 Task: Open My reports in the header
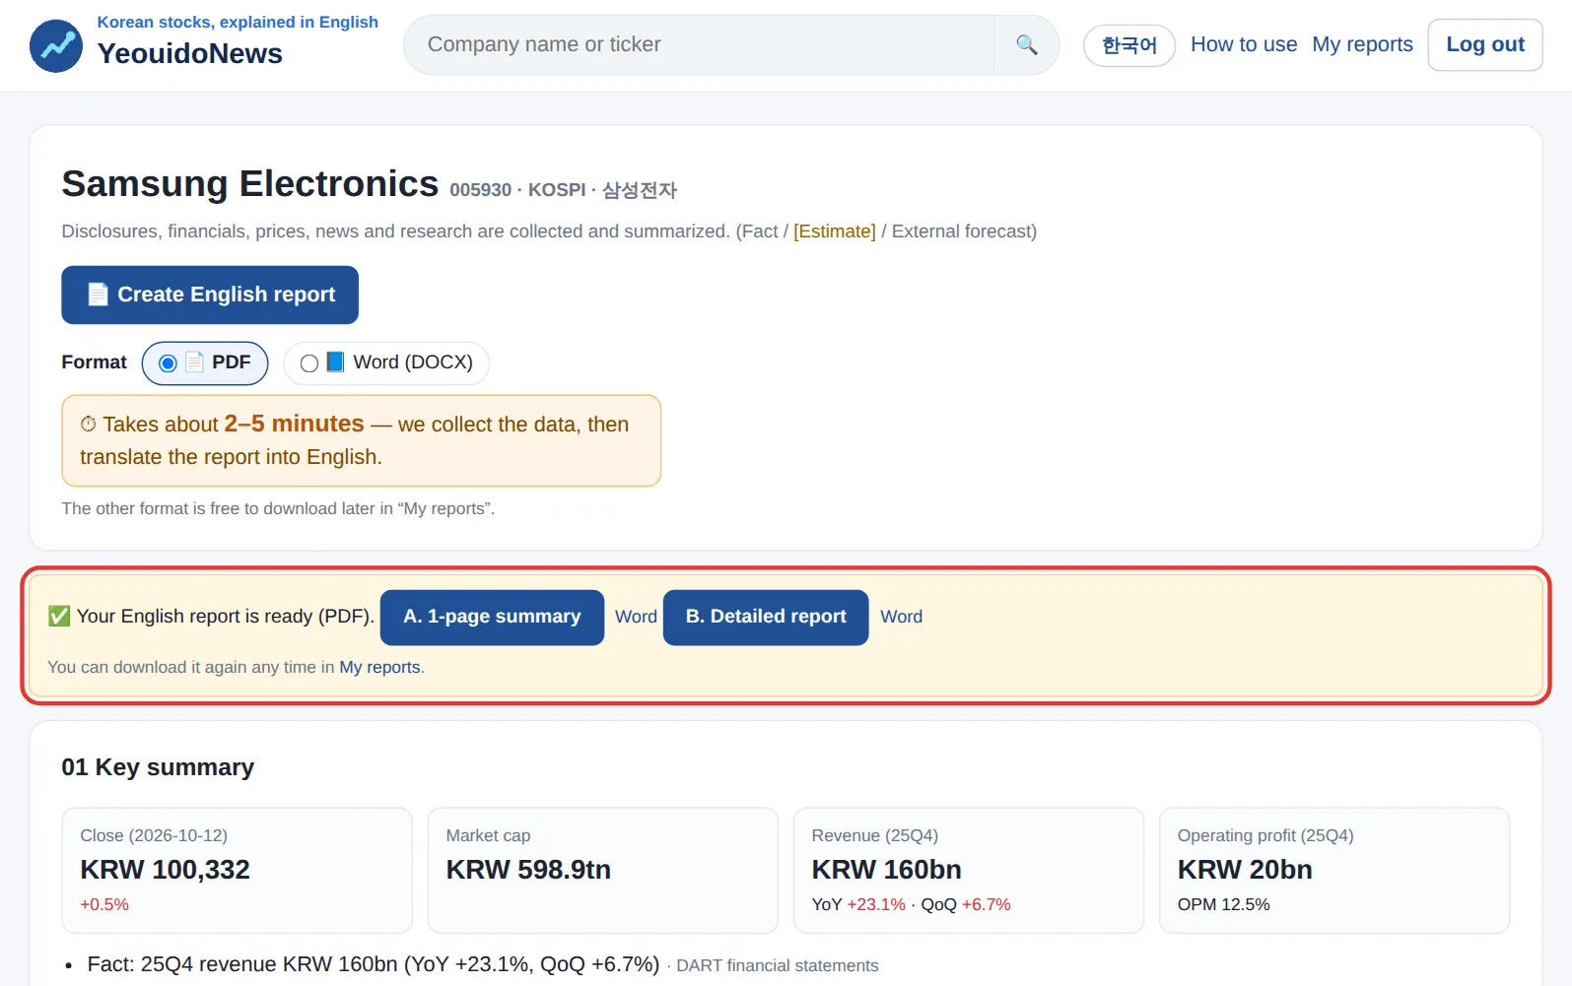coord(1362,44)
